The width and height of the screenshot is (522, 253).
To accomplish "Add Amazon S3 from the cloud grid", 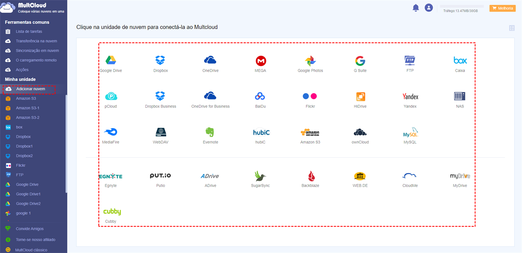I will 310,133.
